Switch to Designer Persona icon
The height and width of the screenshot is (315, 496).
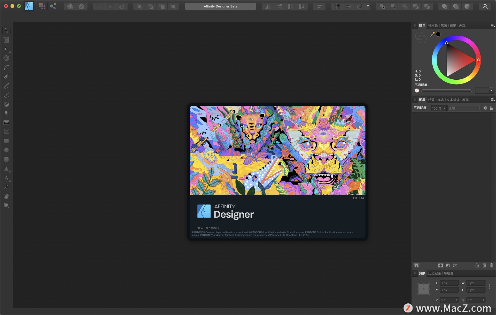[29, 6]
